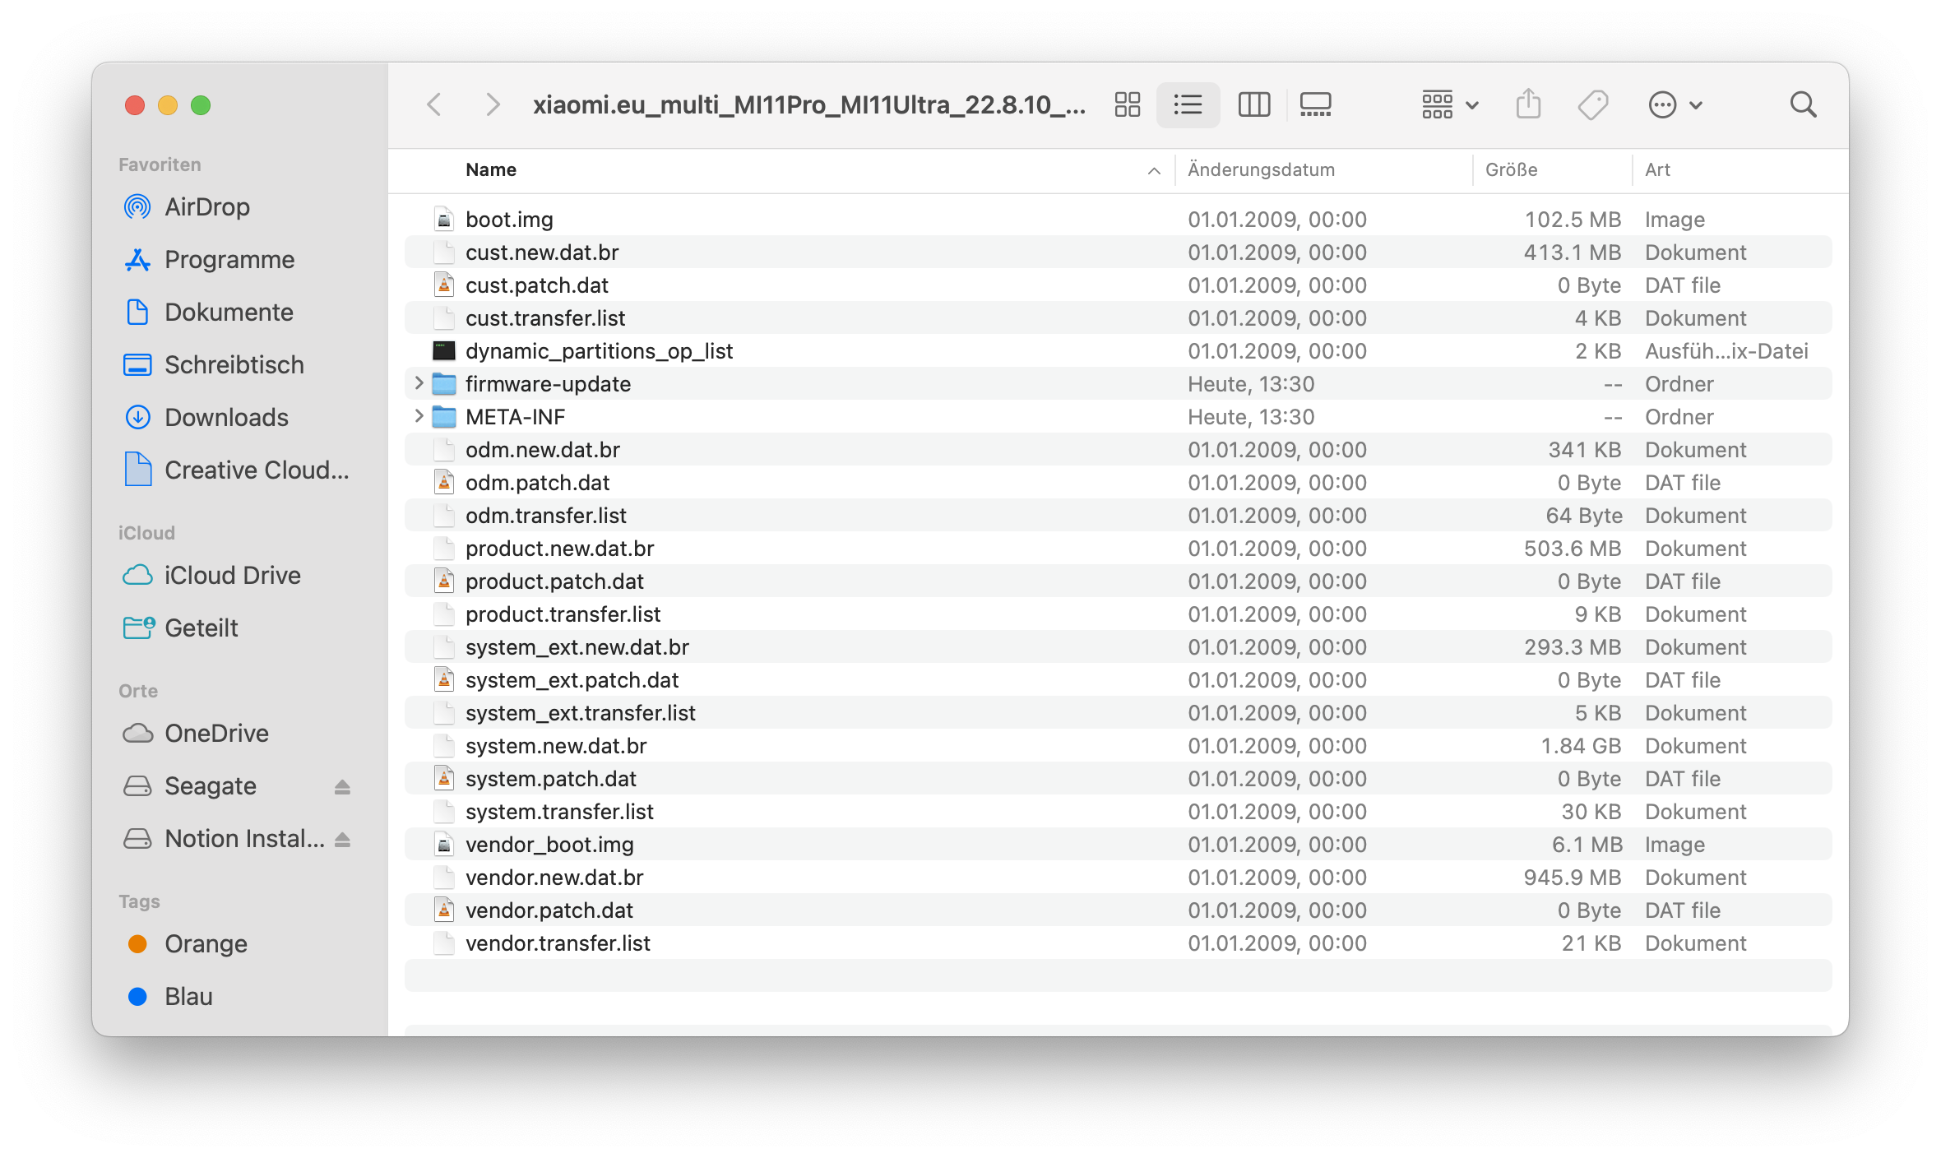Image resolution: width=1941 pixels, height=1158 pixels.
Task: Select the product.new.dat.br file
Action: click(x=1119, y=548)
